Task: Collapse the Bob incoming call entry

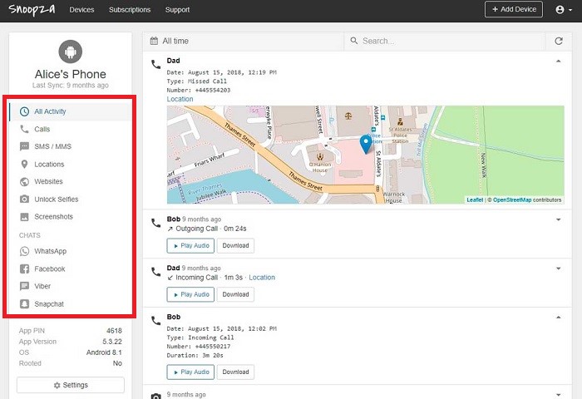Action: 558,318
